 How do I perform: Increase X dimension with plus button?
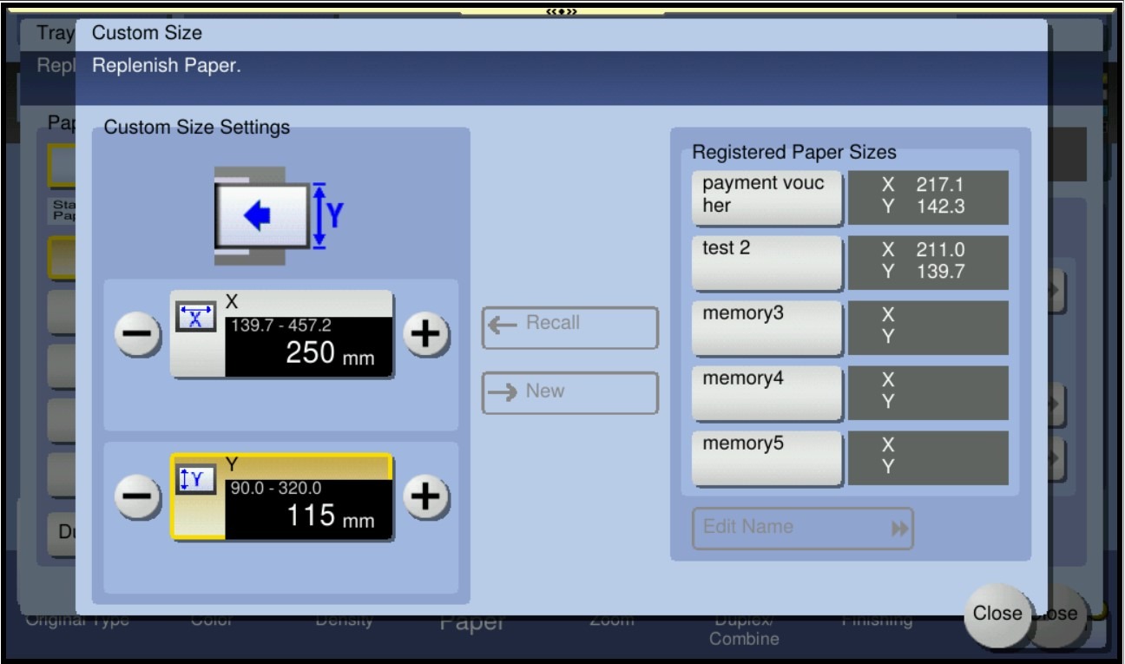pos(426,334)
